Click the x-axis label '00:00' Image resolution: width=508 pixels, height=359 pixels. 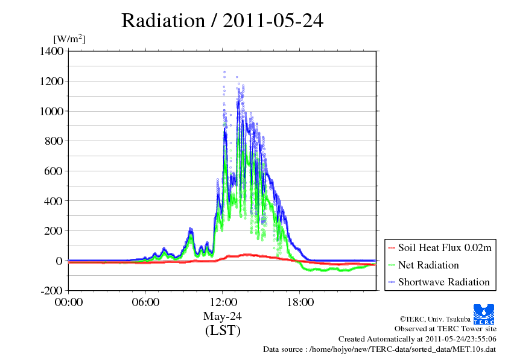69,302
